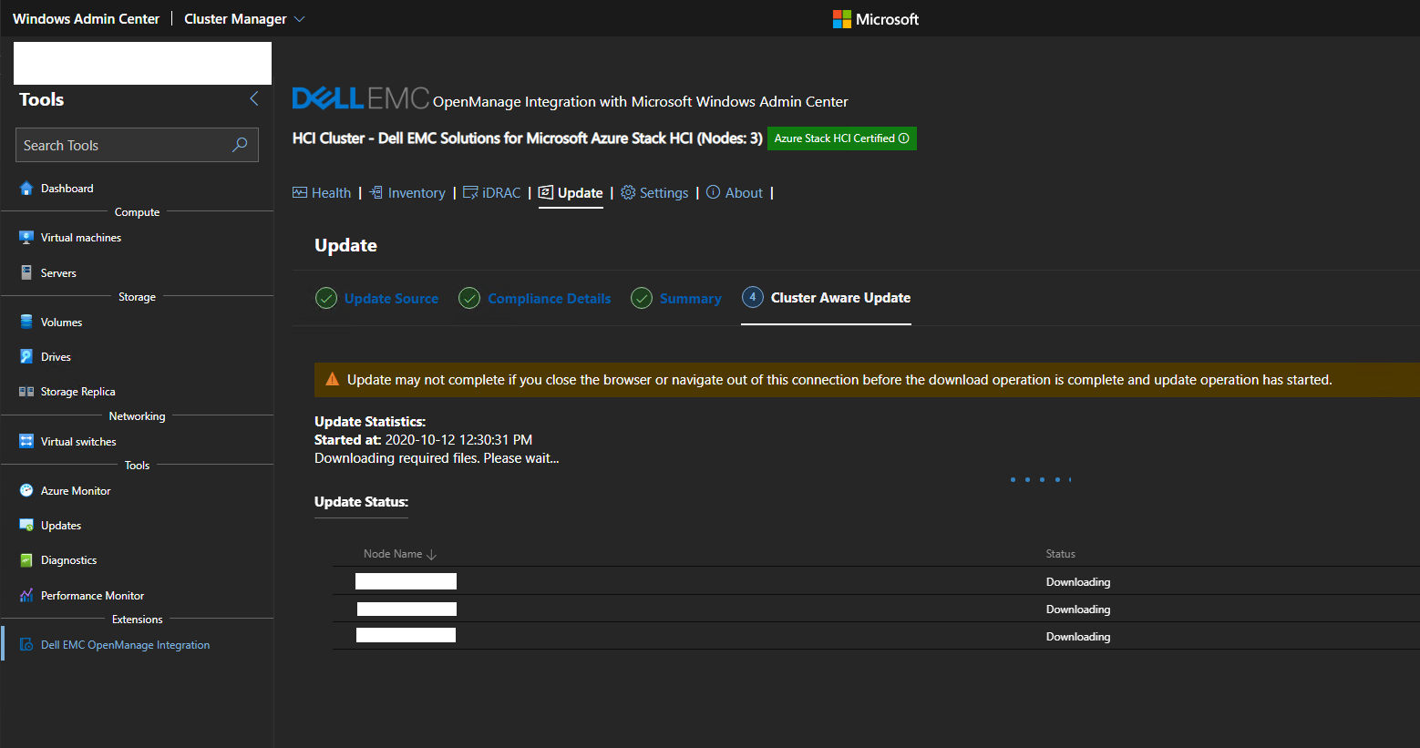
Task: Click the Drives icon
Action: 26,356
